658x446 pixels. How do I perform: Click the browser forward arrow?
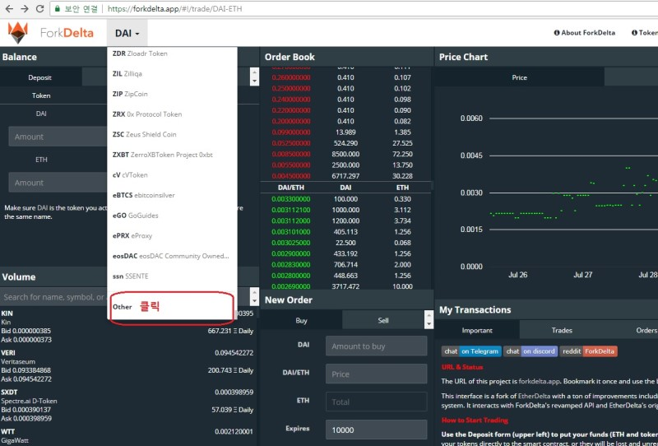(x=25, y=8)
